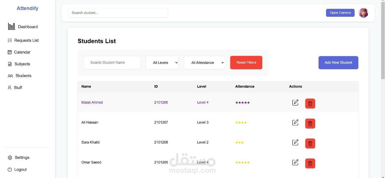Open the All Attendance dropdown
This screenshot has width=385, height=178.
pyautogui.click(x=204, y=63)
